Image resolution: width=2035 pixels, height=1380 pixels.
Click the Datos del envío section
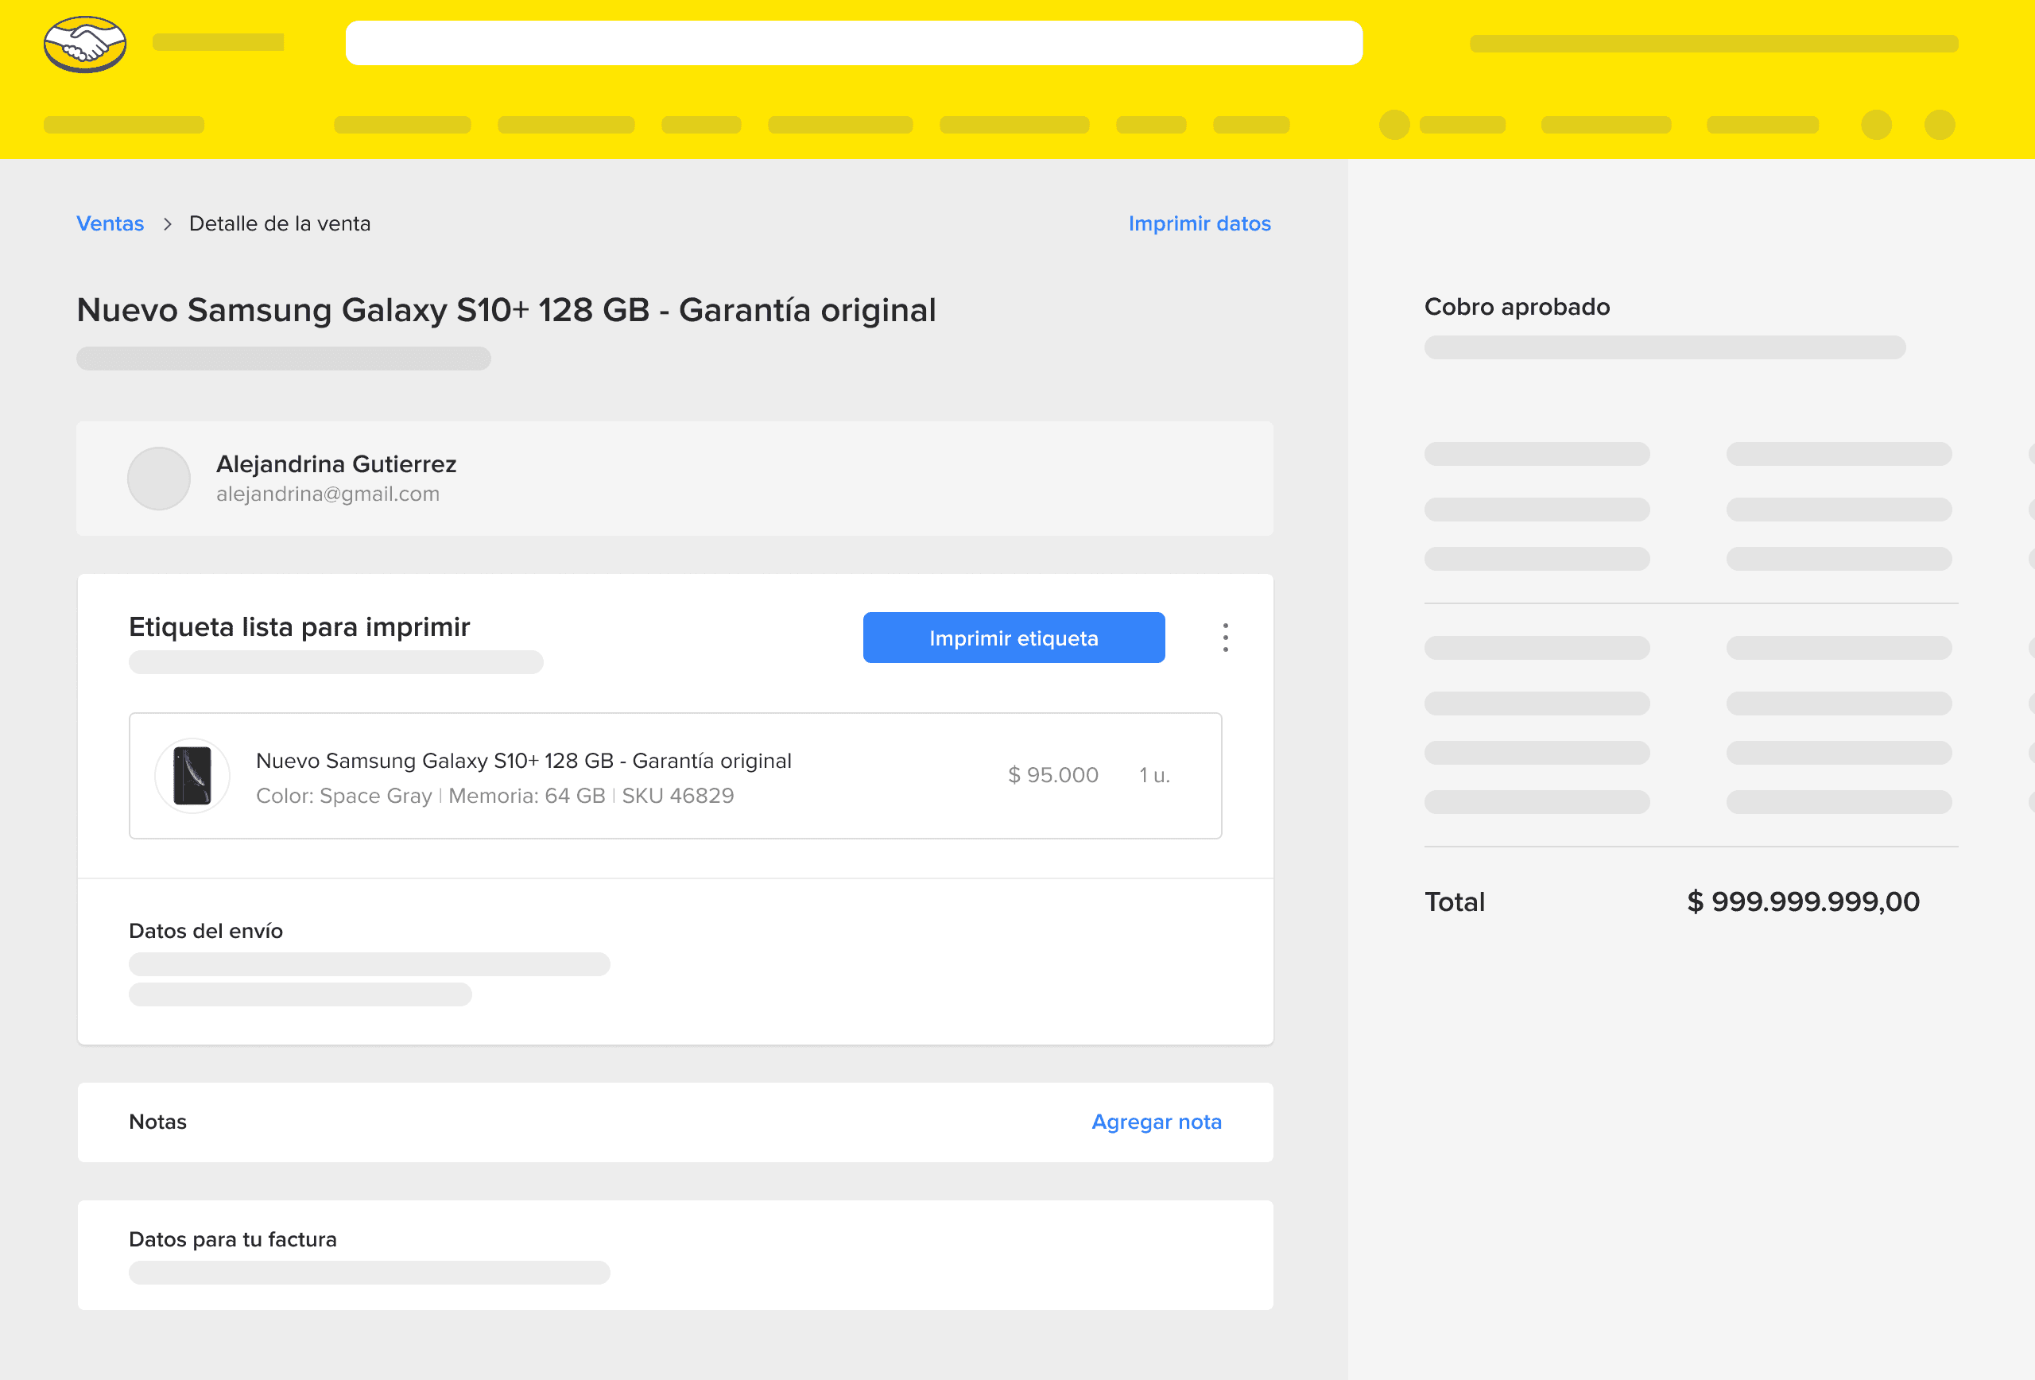(206, 931)
